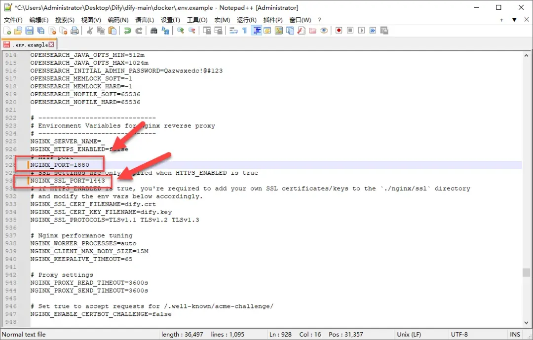Open the tab list dropdown triangle
533x340 pixels.
point(514,20)
